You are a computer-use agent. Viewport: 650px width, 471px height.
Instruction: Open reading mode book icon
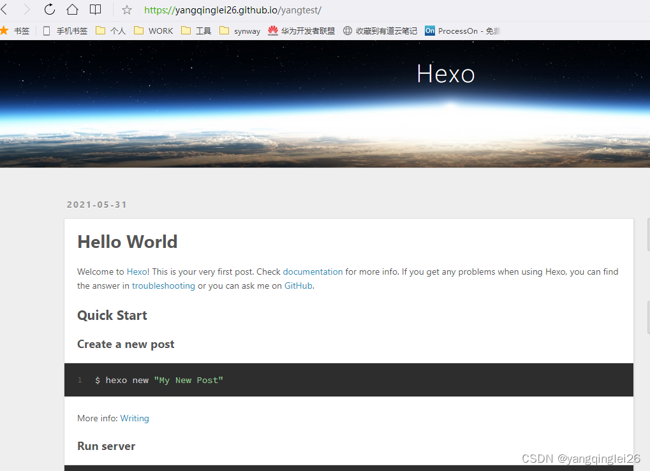95,10
